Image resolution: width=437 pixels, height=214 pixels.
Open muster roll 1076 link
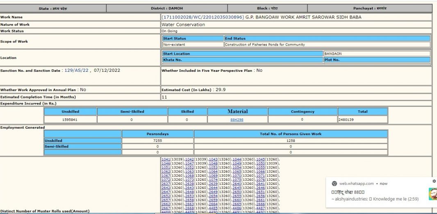click(x=260, y=180)
